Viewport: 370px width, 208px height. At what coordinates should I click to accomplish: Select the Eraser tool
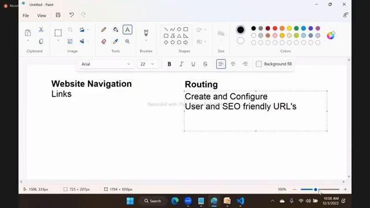point(103,42)
